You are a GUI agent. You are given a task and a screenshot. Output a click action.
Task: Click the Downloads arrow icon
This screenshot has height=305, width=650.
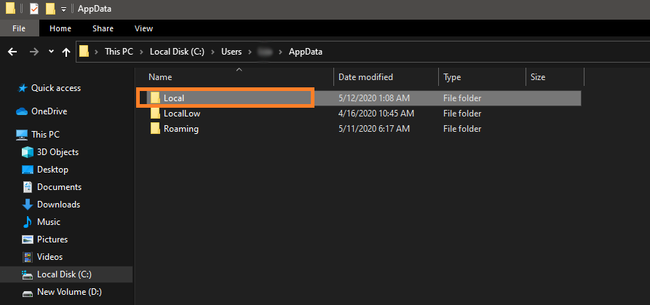pyautogui.click(x=28, y=205)
